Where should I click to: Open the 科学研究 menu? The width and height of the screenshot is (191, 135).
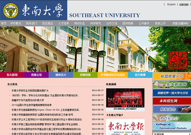tap(95, 23)
